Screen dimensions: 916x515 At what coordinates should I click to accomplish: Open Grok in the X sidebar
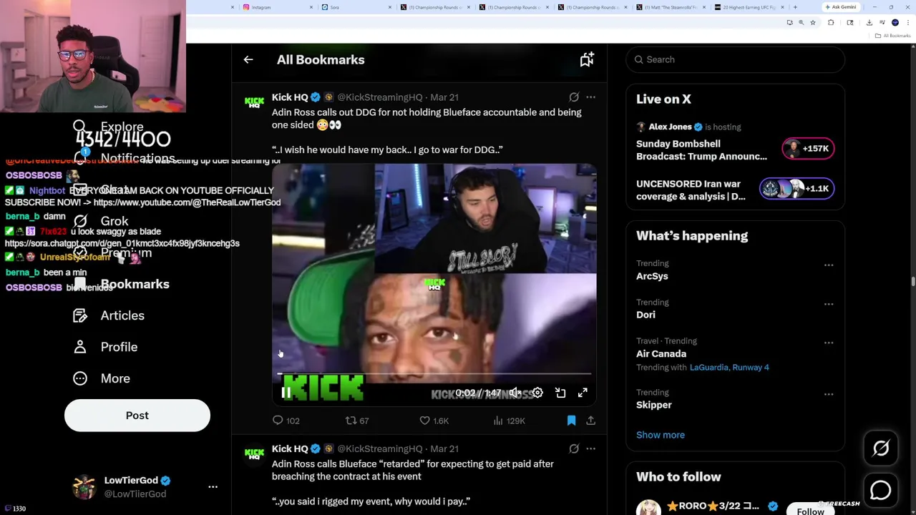[101, 221]
